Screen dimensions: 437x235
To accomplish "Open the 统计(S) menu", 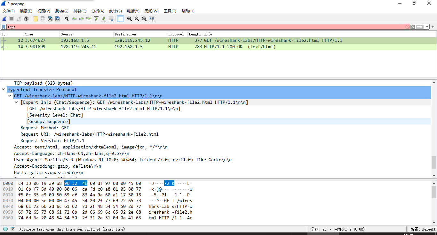I will pos(115,11).
